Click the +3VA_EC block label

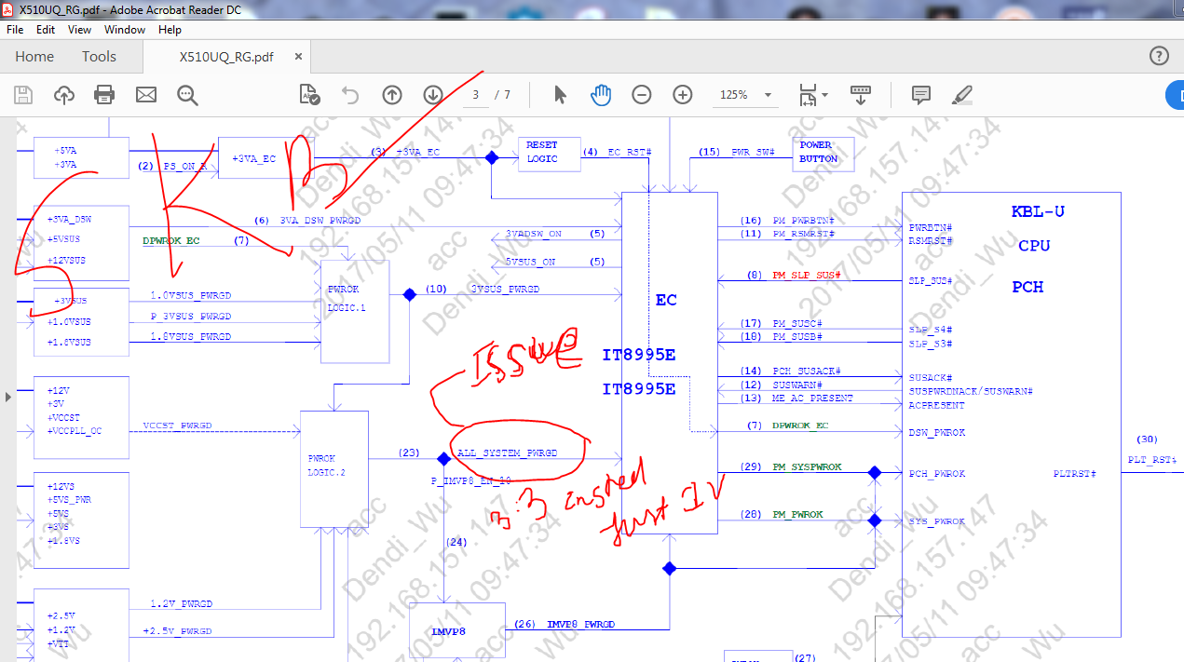coord(253,159)
